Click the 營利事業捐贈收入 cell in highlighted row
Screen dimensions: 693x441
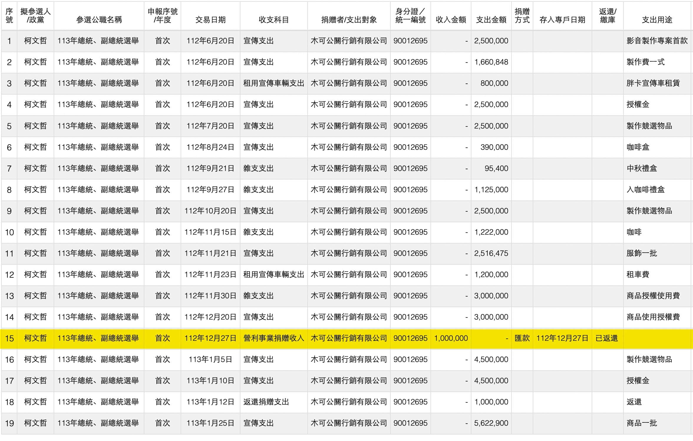274,338
